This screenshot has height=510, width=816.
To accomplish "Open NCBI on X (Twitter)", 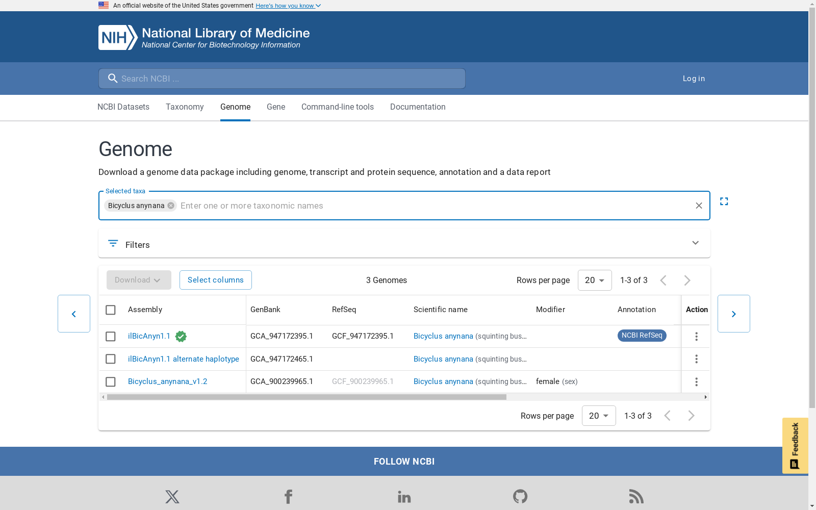I will tap(172, 497).
